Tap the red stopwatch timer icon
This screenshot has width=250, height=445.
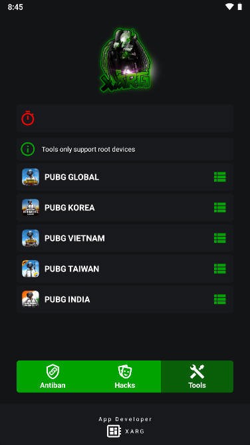[x=28, y=118]
